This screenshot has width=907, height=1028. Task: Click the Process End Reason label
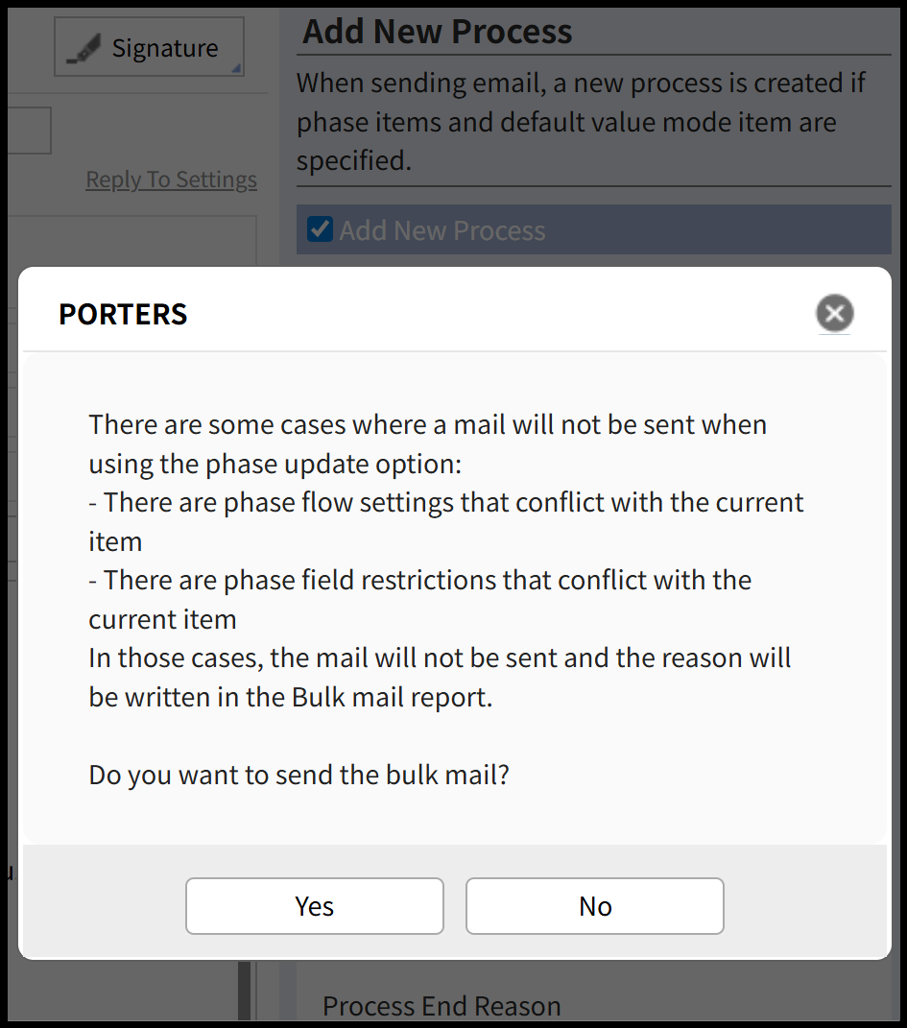pos(442,1006)
